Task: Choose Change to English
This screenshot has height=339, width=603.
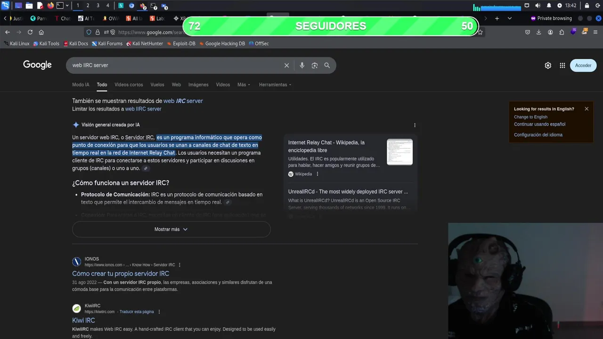Action: coord(530,117)
